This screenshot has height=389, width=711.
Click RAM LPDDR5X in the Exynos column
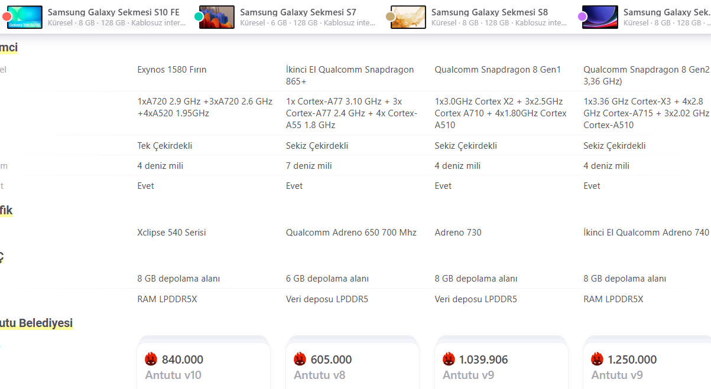167,299
